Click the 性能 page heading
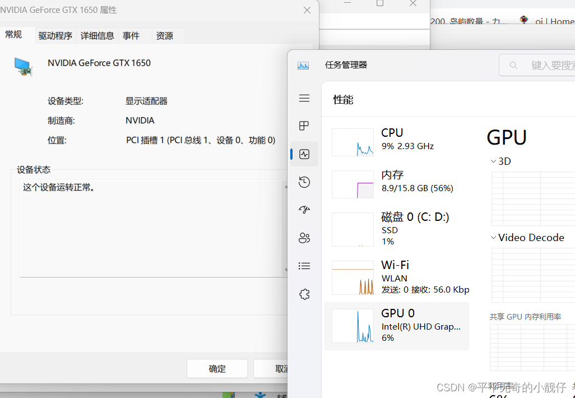The height and width of the screenshot is (398, 575). click(343, 100)
